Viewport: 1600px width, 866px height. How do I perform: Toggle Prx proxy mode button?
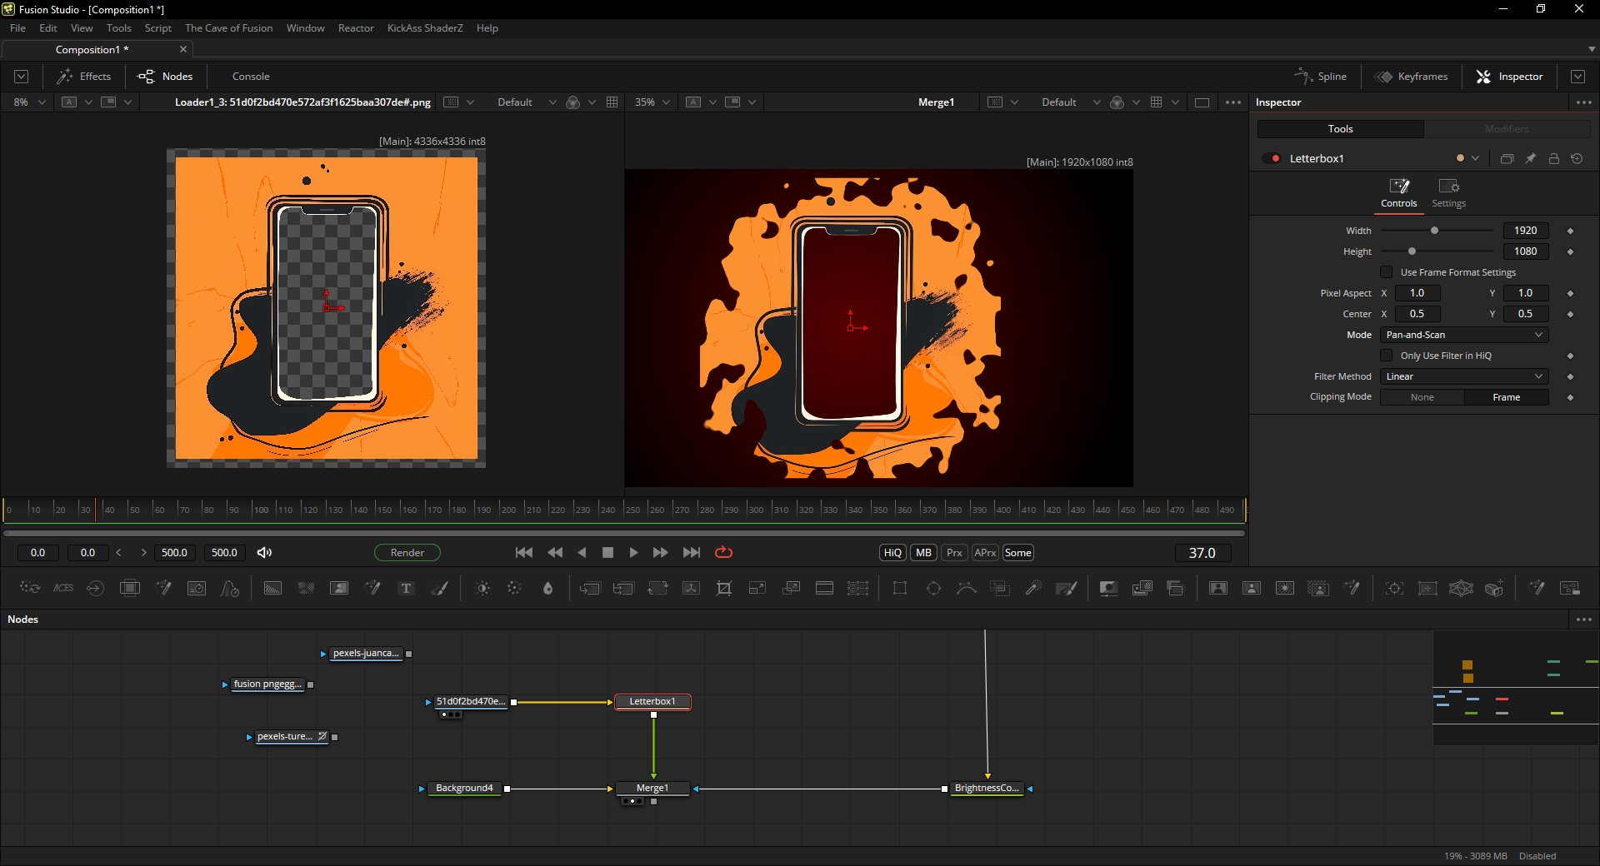click(x=954, y=552)
